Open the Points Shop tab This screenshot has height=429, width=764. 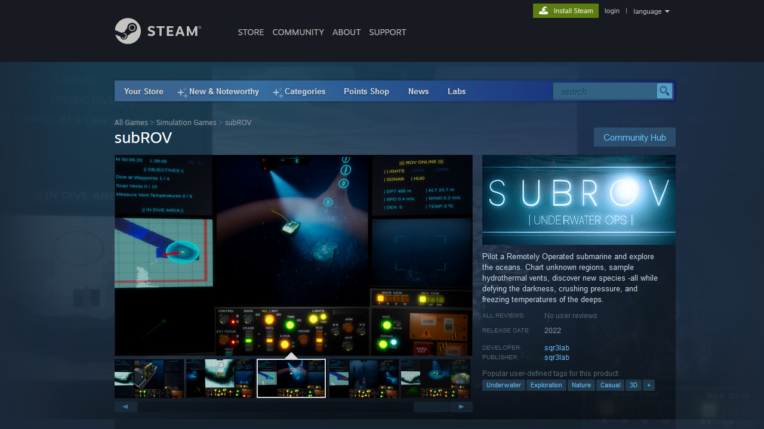tap(366, 91)
